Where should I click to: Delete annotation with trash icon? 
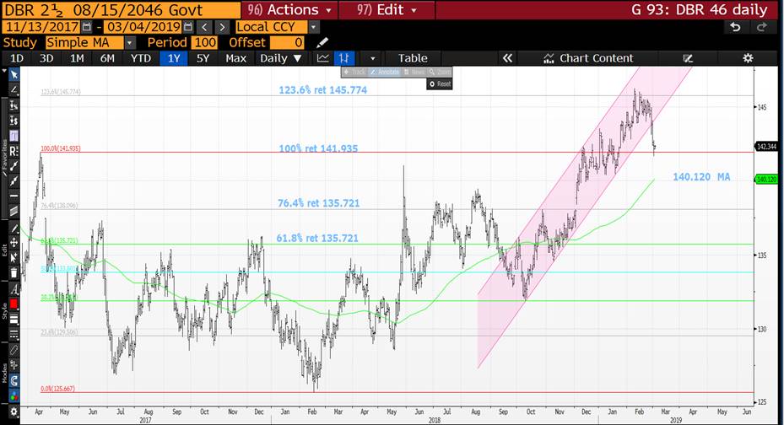tap(14, 272)
